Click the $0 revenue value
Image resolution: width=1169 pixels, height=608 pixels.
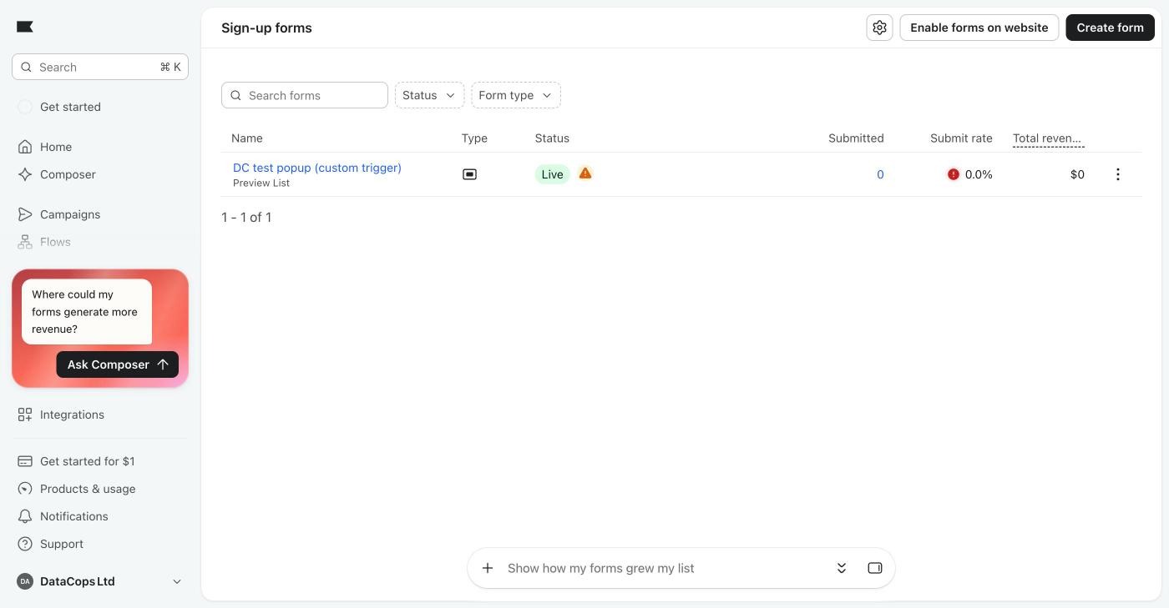click(x=1077, y=174)
